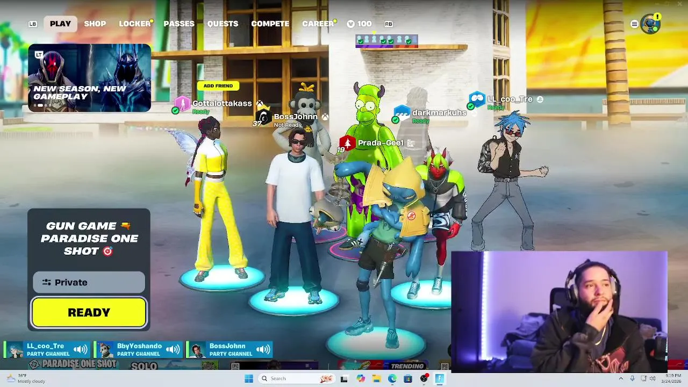Viewport: 688px width, 387px height.
Task: Open the player profile avatar at top right
Action: [x=650, y=24]
